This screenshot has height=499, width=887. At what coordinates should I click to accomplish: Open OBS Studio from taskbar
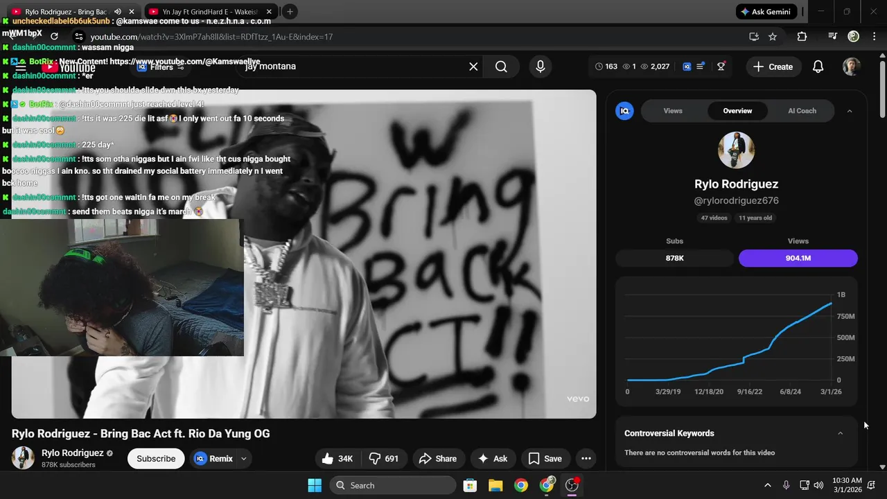coord(572,485)
